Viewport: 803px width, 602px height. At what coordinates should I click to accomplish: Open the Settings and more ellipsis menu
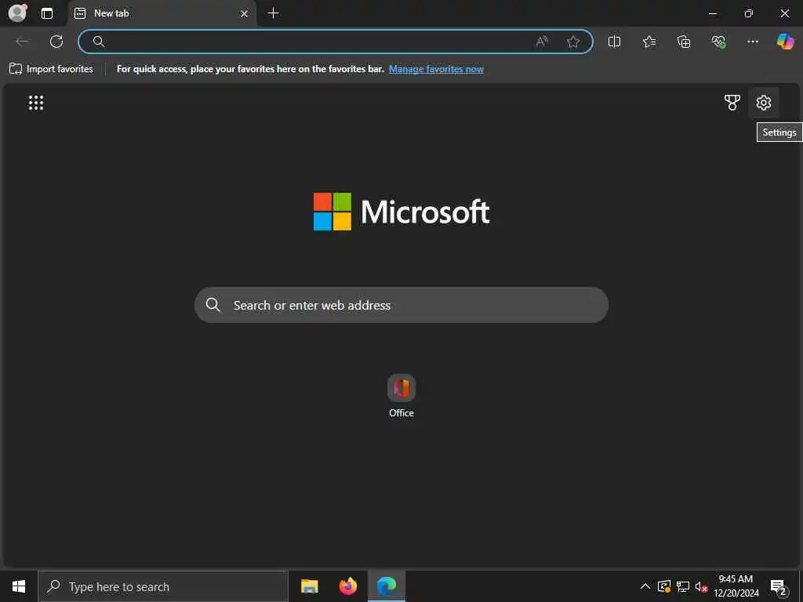click(x=752, y=42)
